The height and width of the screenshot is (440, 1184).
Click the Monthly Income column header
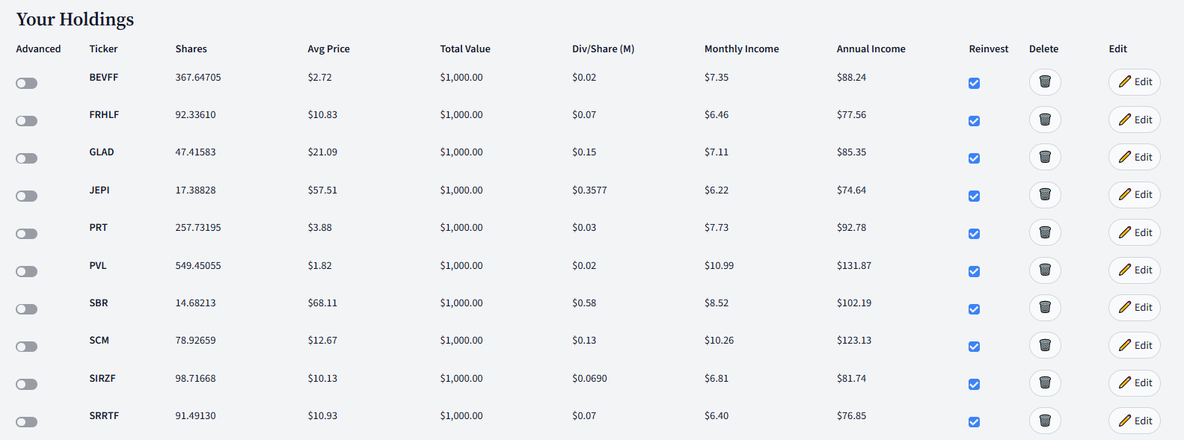coord(741,49)
